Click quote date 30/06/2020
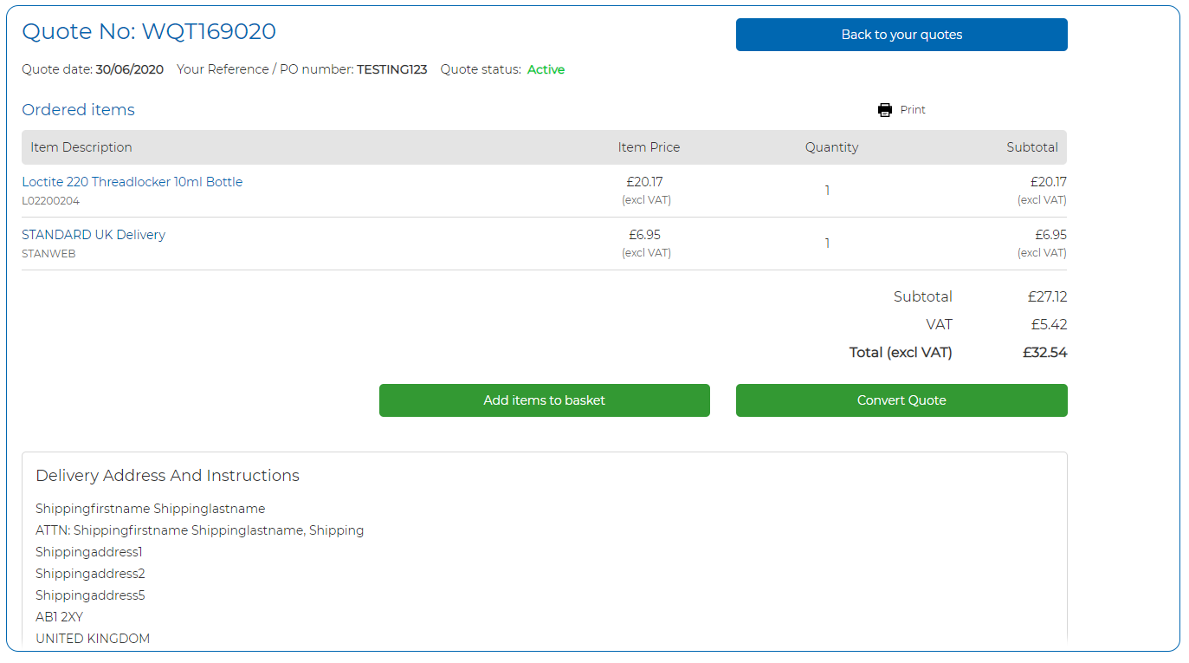The width and height of the screenshot is (1189, 663). coord(130,69)
